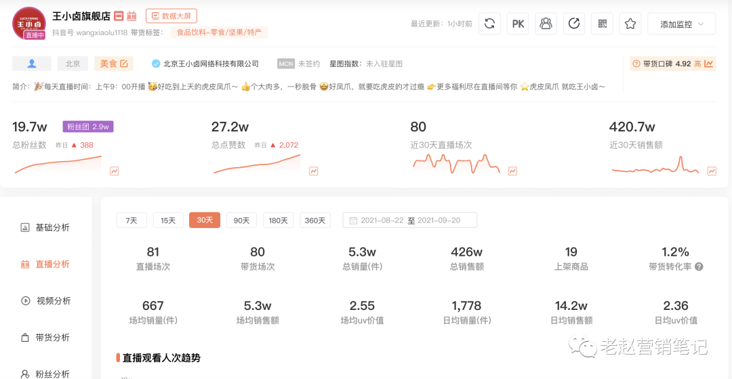The height and width of the screenshot is (379, 732).
Task: Click the calendar icon in date field
Action: [353, 220]
